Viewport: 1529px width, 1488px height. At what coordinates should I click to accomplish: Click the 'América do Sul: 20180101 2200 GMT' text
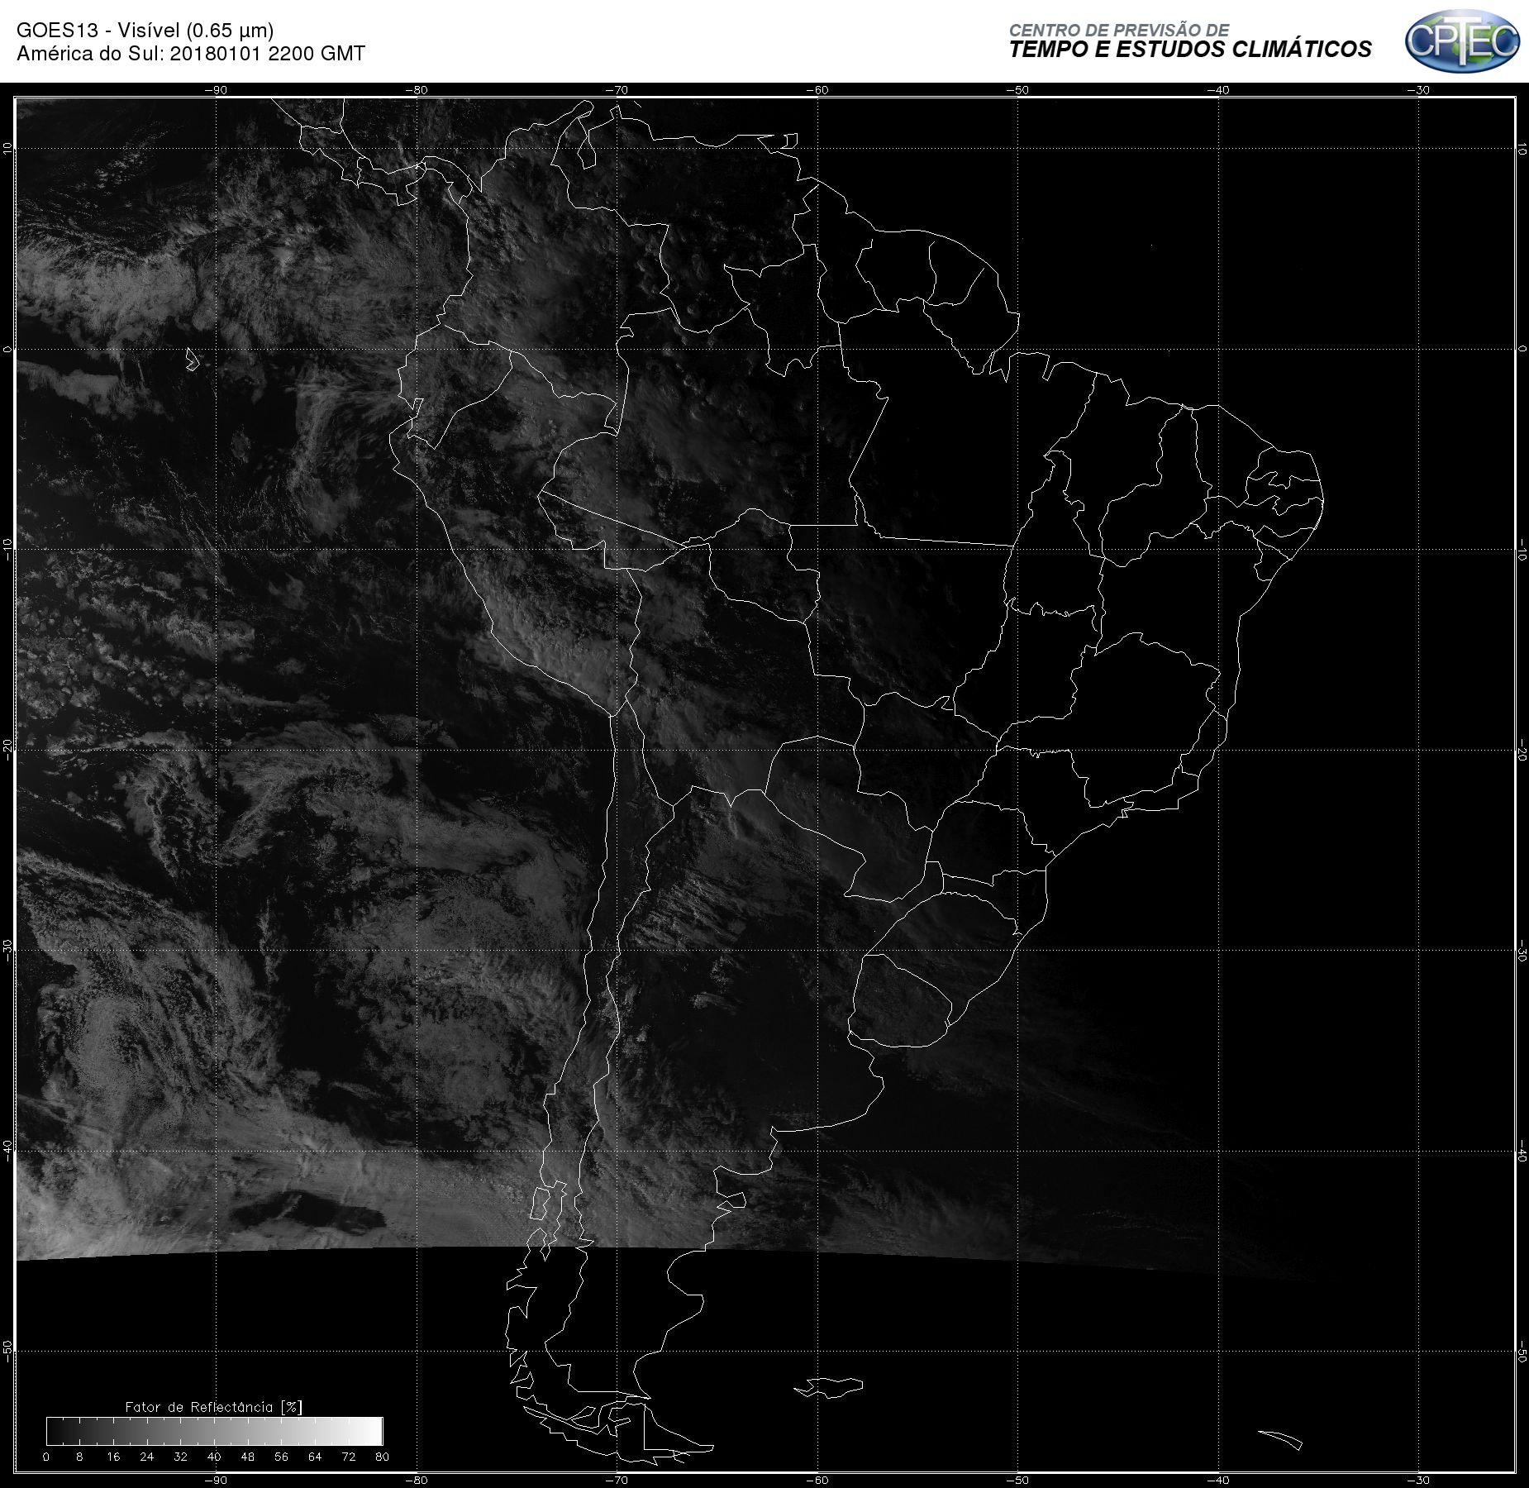click(x=191, y=54)
